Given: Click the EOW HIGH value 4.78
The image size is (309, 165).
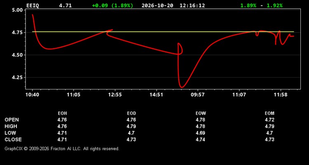Looking at the screenshot, I should click(201, 126).
